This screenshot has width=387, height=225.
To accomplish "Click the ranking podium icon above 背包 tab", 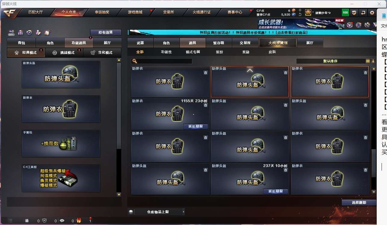I will 20,32.
